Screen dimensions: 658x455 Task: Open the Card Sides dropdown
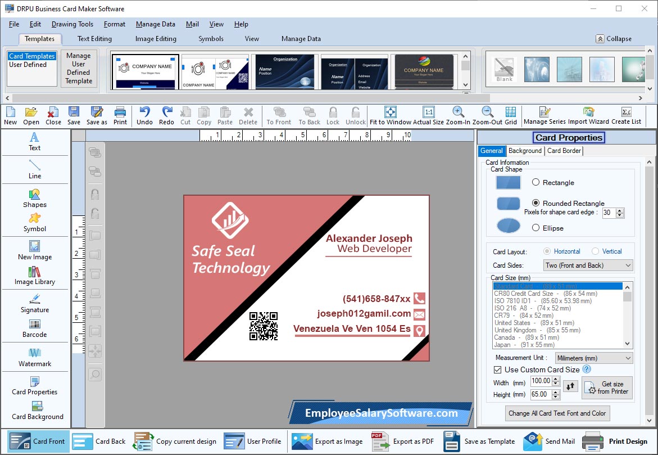tap(588, 265)
